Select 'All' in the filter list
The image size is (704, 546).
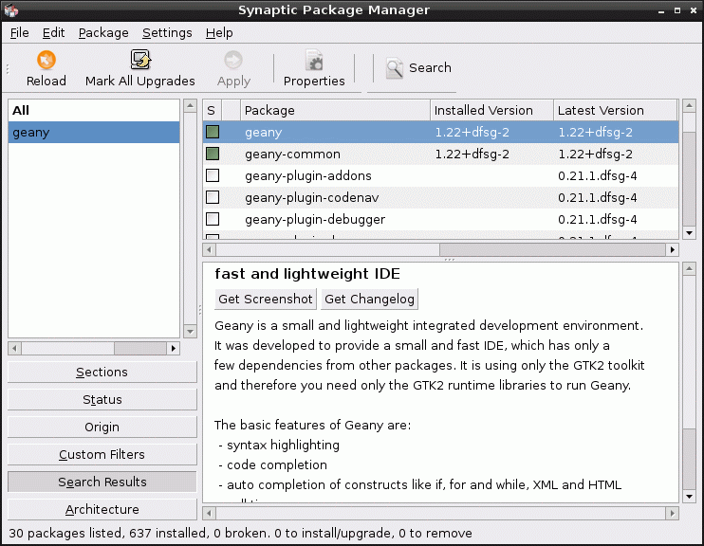click(94, 110)
